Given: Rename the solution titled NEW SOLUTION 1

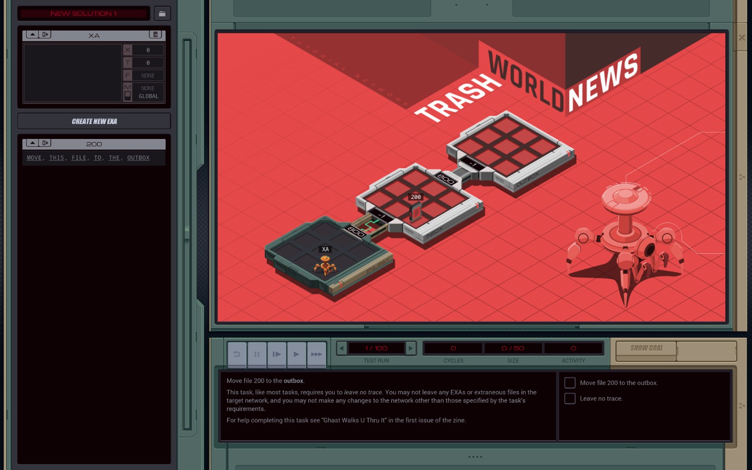Looking at the screenshot, I should point(84,14).
